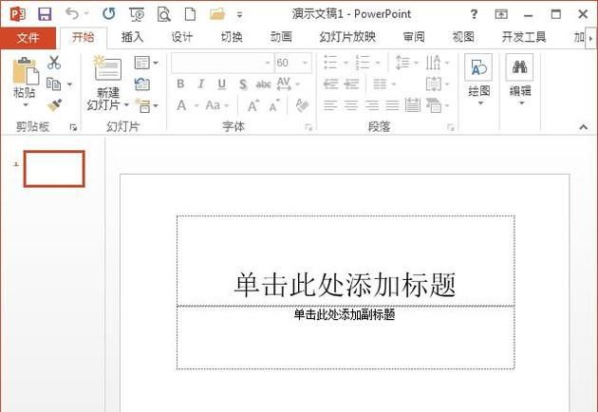Switch to the 切换 tab
The height and width of the screenshot is (412, 598).
coord(232,37)
